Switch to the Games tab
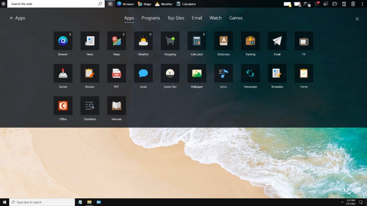Screen dimensions: 367x206 236,18
